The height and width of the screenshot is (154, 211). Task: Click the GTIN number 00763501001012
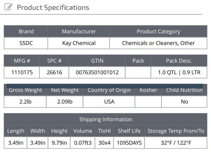point(97,73)
